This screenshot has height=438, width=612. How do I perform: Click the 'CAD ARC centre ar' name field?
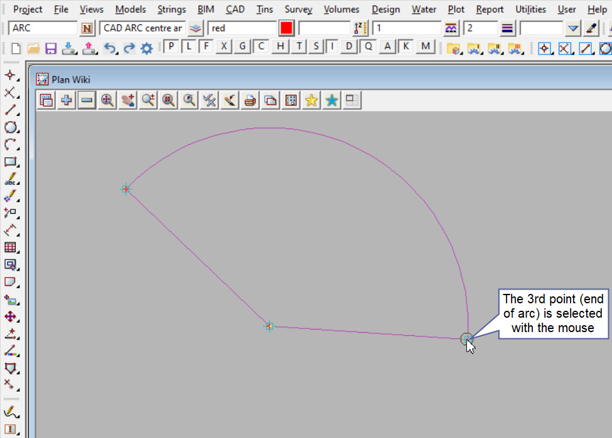pyautogui.click(x=142, y=28)
